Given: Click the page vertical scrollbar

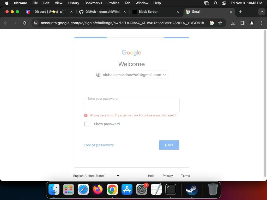Looking at the screenshot, I should tap(265, 104).
